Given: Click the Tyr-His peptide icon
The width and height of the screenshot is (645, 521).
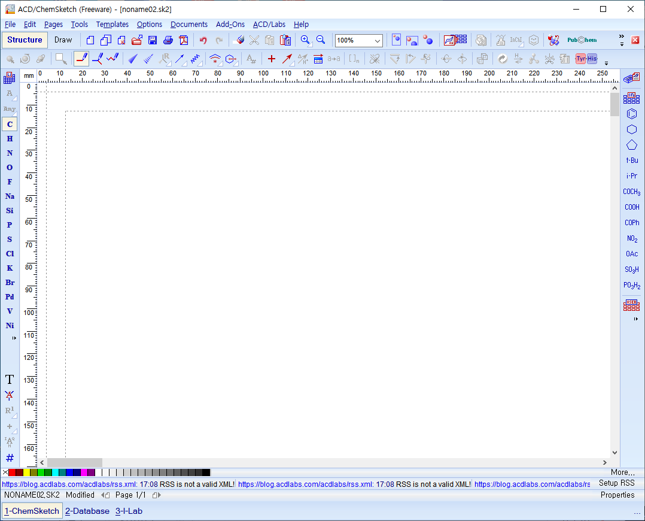Looking at the screenshot, I should pos(586,59).
